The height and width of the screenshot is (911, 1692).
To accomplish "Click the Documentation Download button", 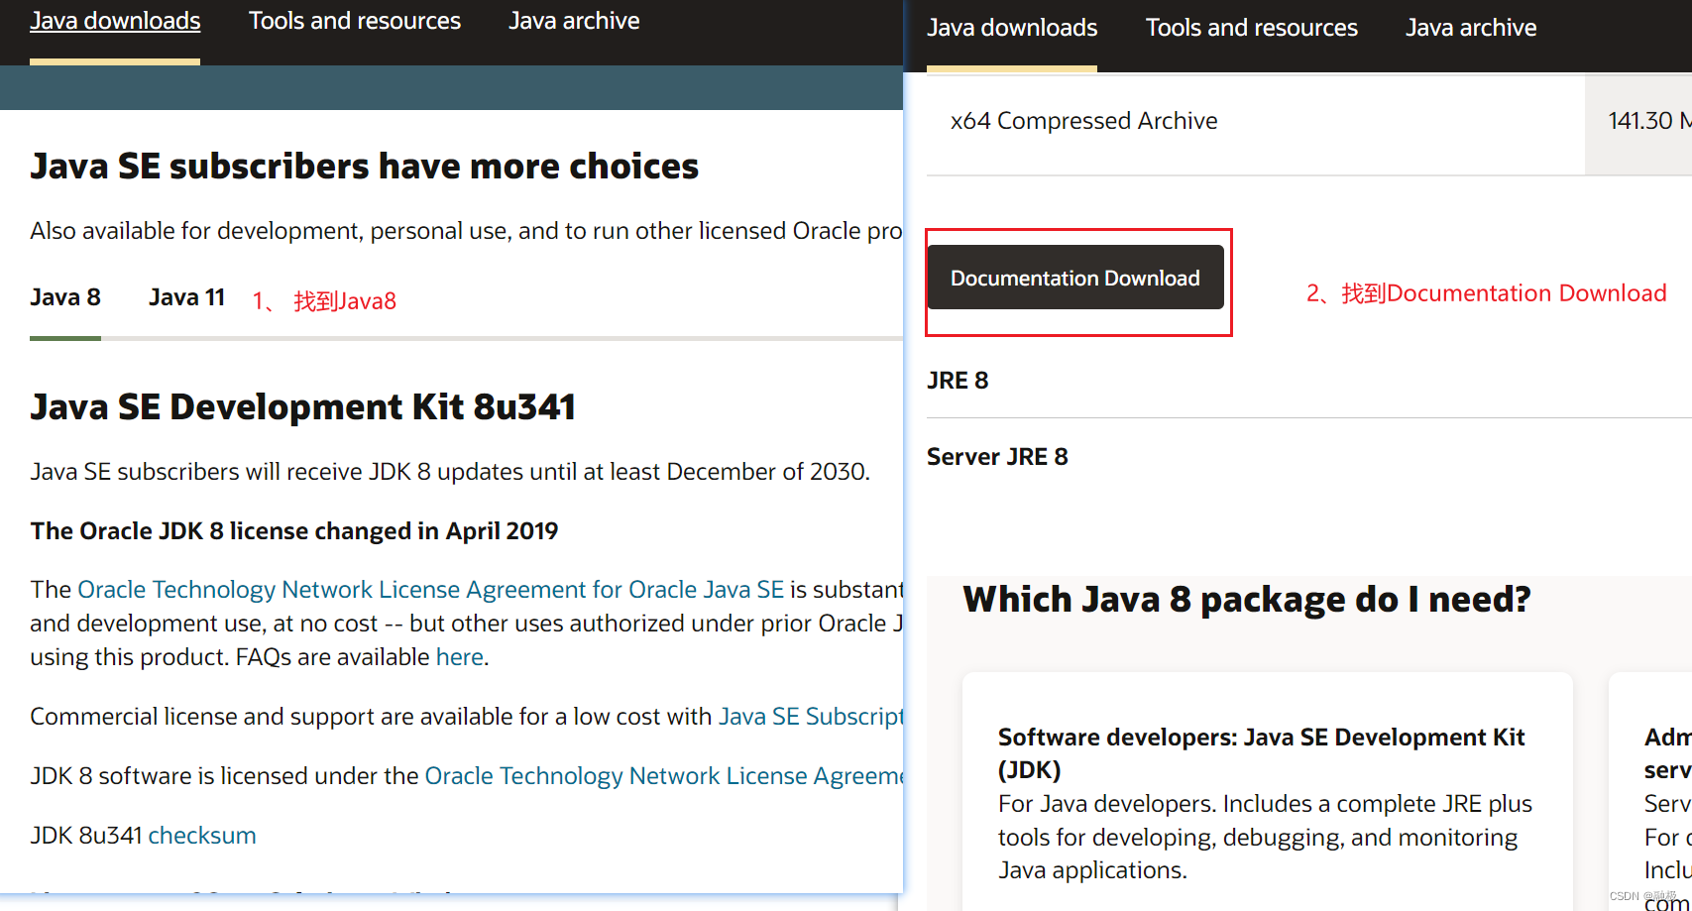I will pos(1075,278).
